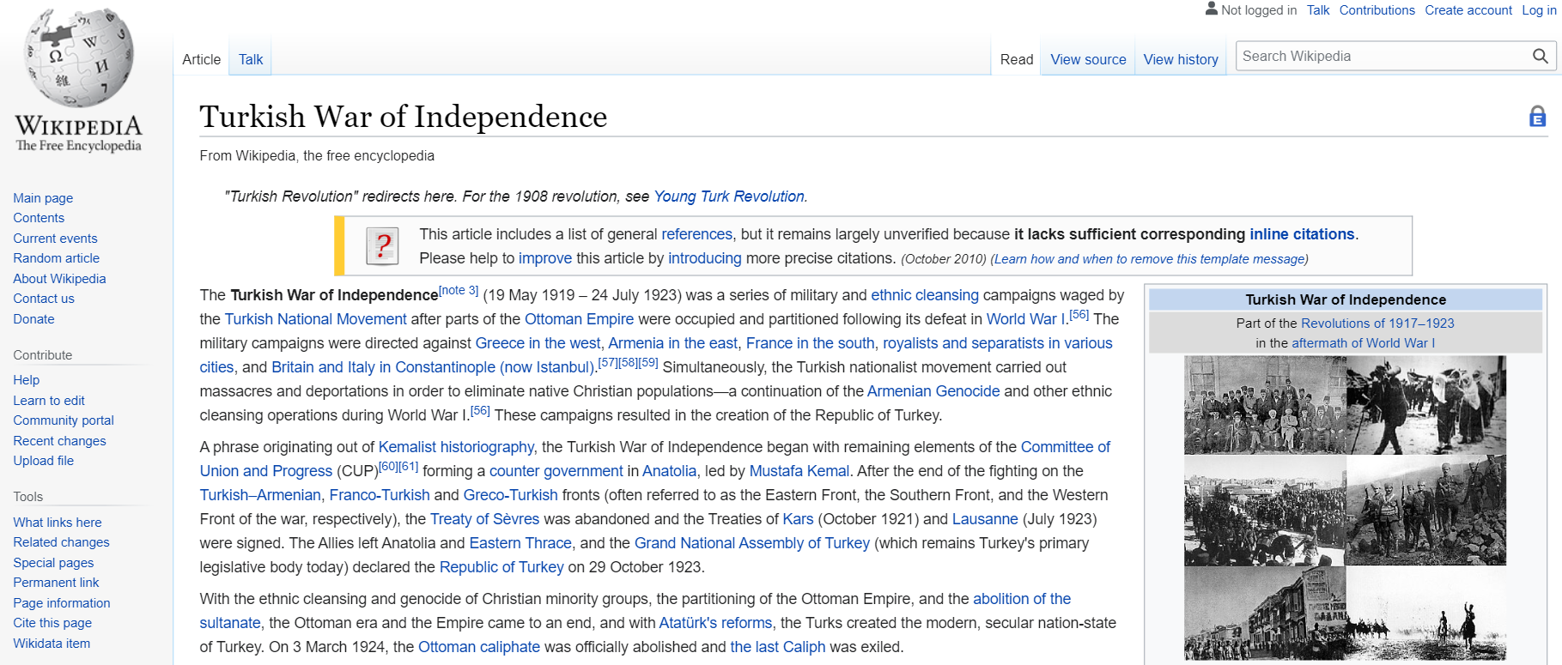1562x665 pixels.
Task: Click Learn how and when to remove this template message
Action: (1149, 259)
